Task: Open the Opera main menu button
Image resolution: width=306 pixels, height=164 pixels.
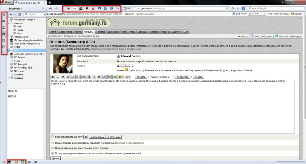Action: (6, 2)
